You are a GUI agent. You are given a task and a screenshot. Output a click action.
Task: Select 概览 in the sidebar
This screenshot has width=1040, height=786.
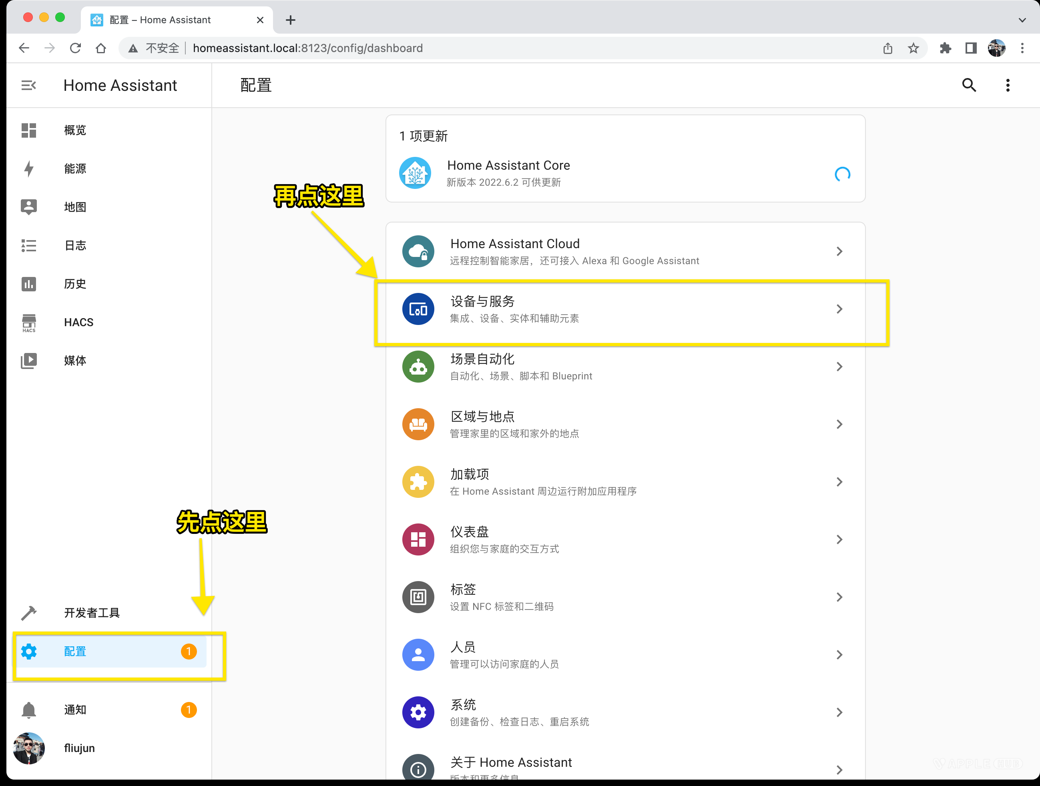pyautogui.click(x=75, y=130)
